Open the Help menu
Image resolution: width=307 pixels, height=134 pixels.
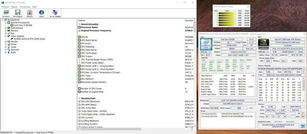click(x=34, y=7)
